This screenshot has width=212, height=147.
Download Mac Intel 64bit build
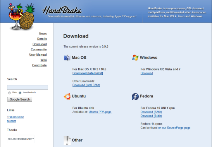(88, 73)
